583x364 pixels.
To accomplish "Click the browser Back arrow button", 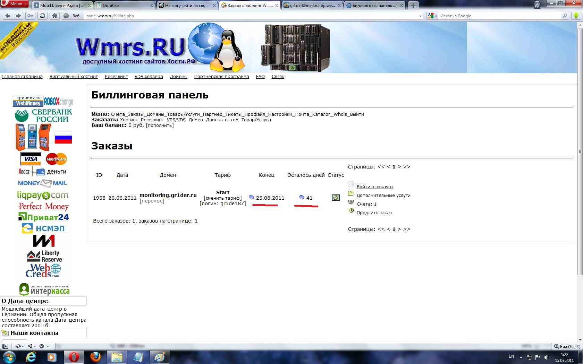I will click(8, 16).
